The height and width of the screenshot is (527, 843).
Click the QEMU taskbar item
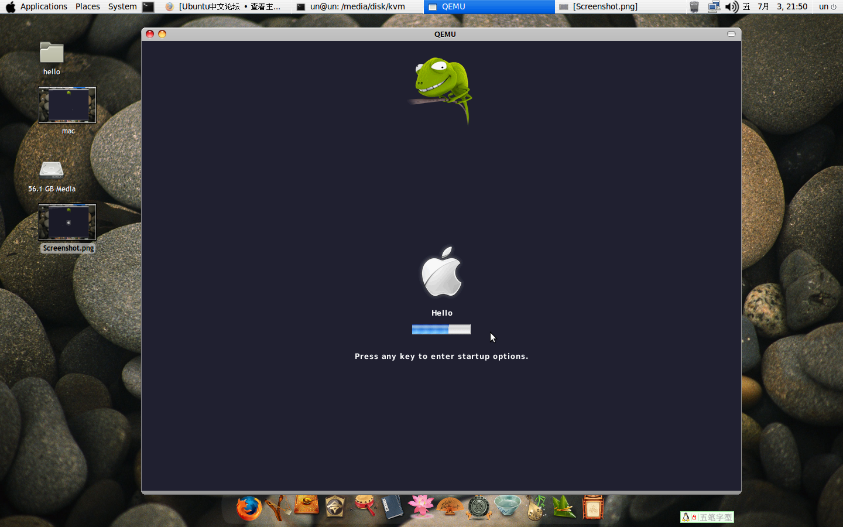pyautogui.click(x=489, y=6)
